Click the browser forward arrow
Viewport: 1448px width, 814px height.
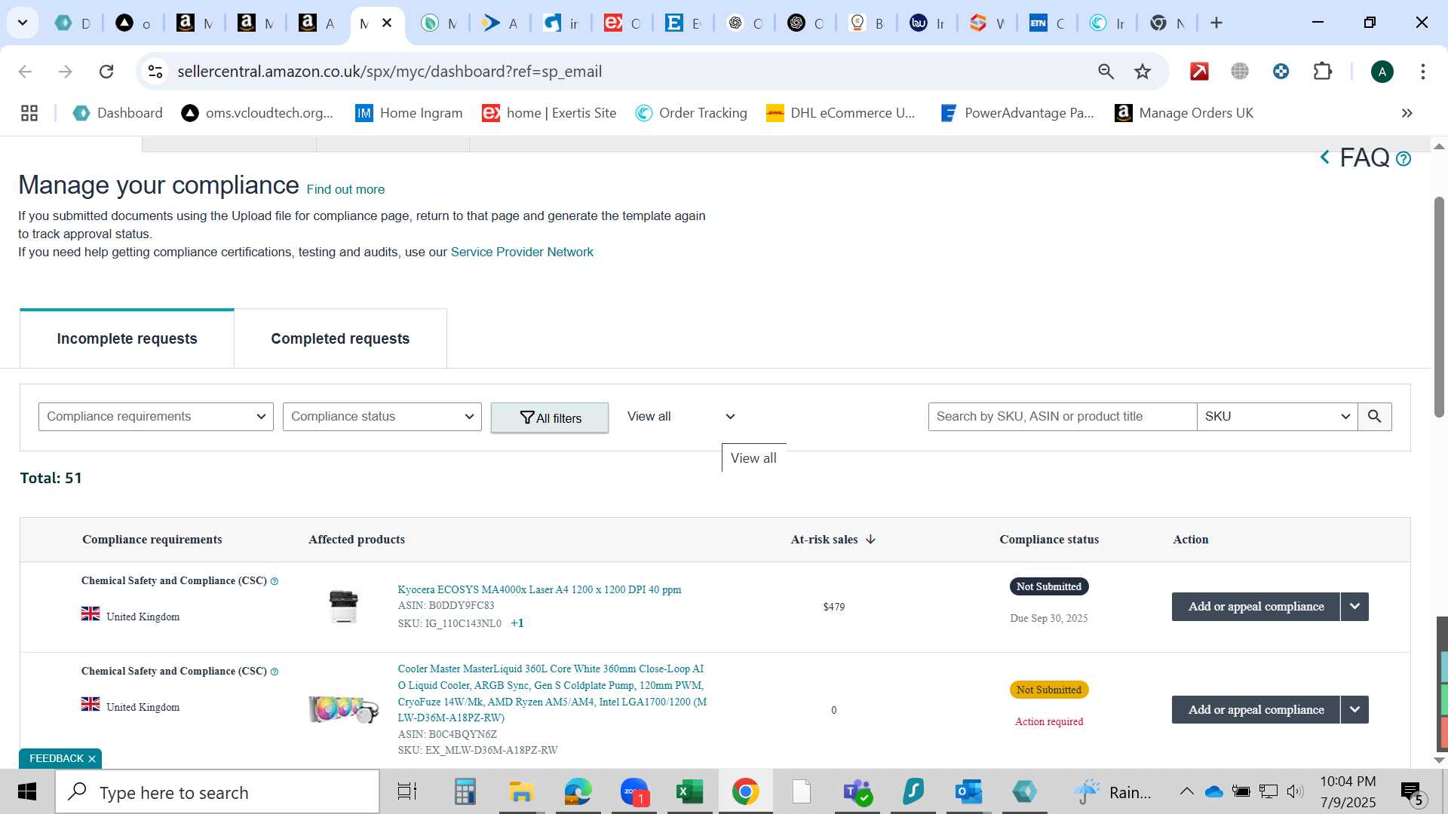coord(66,72)
